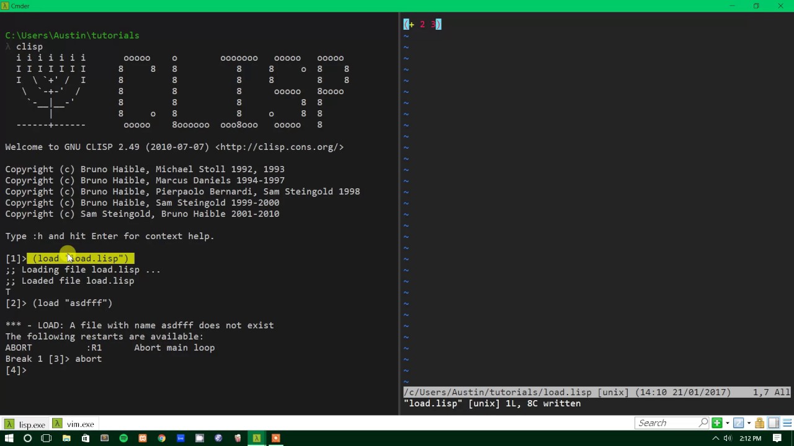Select the Cmder lambda taskbar icon
This screenshot has width=794, height=446.
(x=256, y=439)
